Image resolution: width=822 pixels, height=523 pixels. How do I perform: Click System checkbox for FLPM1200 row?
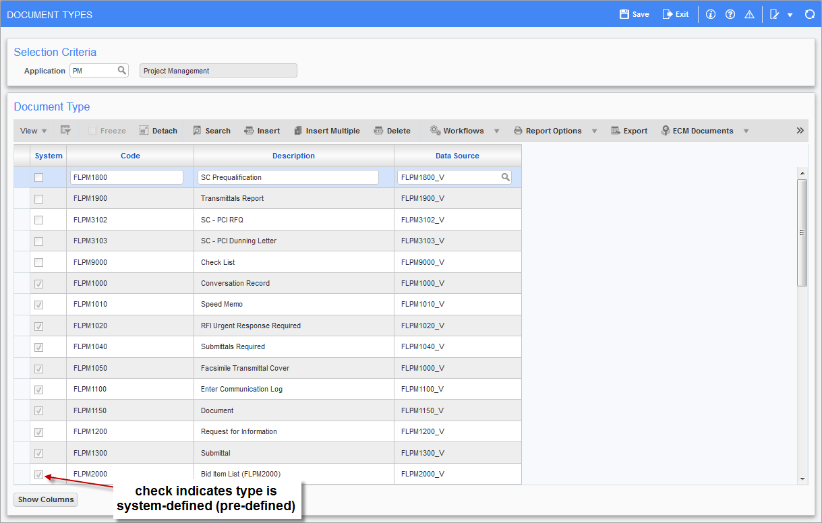tap(39, 432)
